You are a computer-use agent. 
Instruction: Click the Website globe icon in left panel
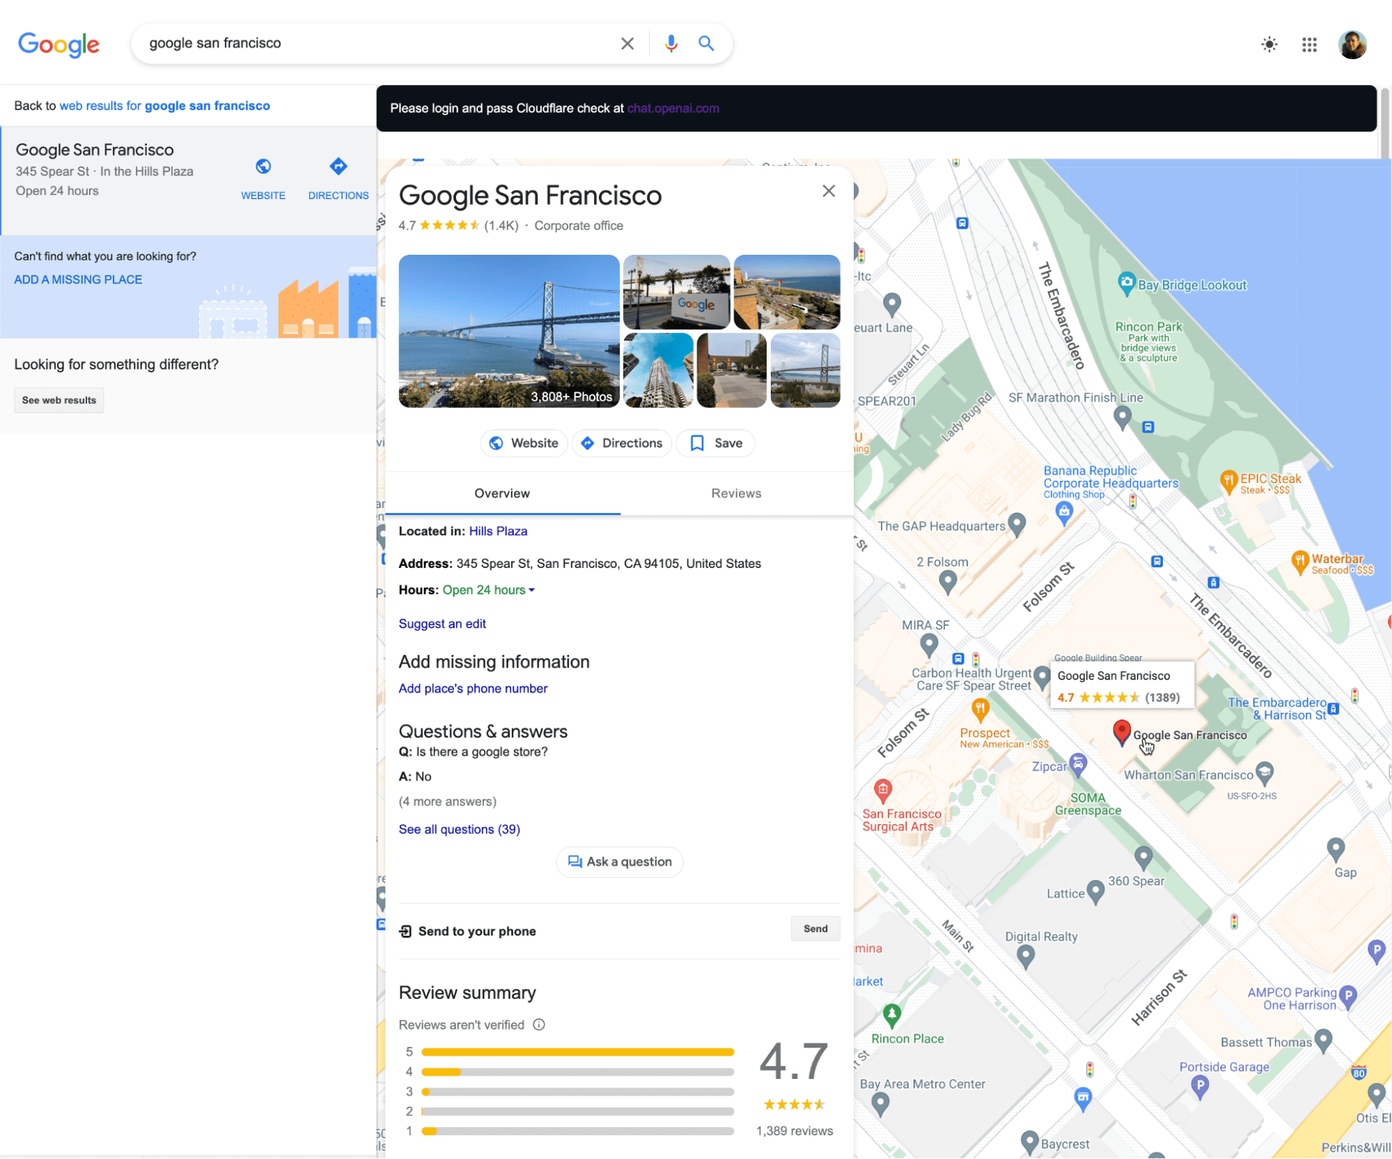point(263,167)
